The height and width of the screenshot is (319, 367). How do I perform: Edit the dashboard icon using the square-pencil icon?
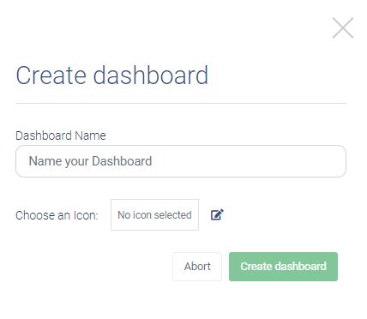[x=217, y=214]
